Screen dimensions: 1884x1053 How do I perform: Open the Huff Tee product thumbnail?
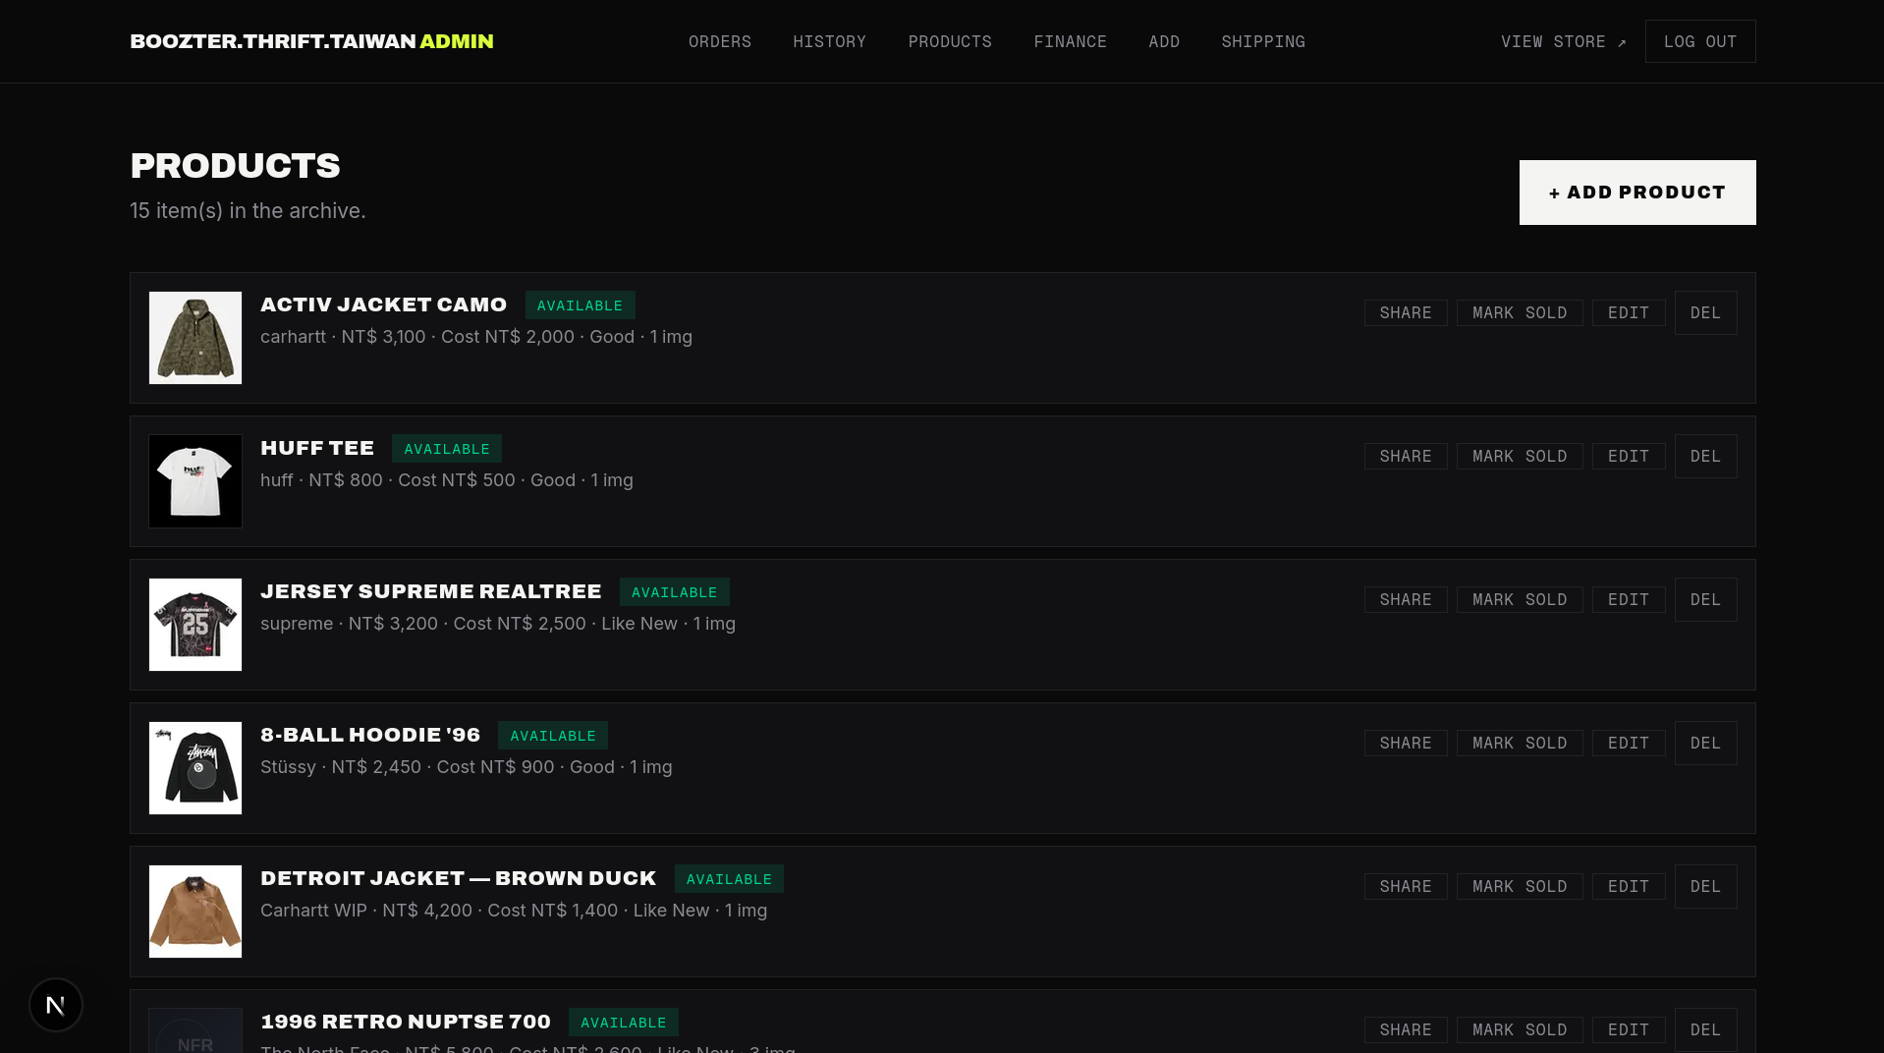tap(195, 481)
